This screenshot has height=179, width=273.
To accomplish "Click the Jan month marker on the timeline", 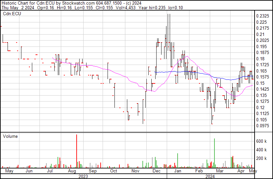I will click(178, 171).
